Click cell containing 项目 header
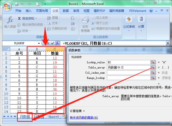Image resolution: width=172 pixels, height=126 pixels. click(37, 54)
